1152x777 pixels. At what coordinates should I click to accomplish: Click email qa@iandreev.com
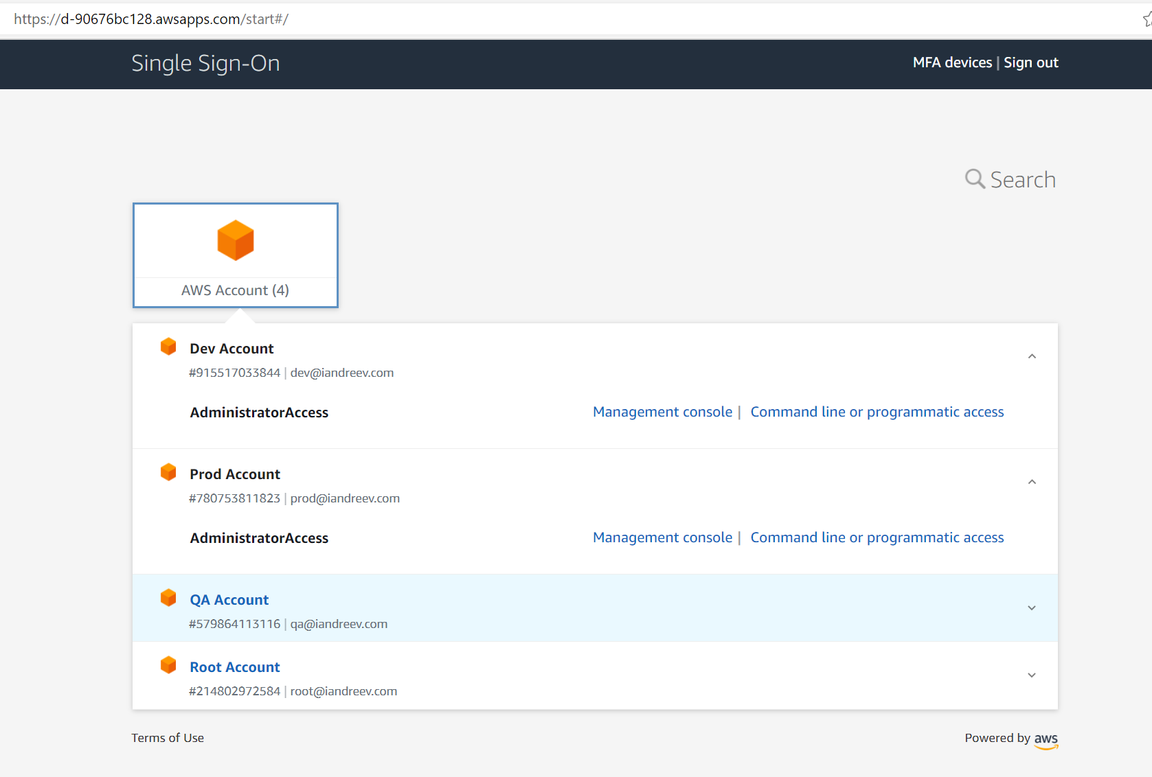339,624
